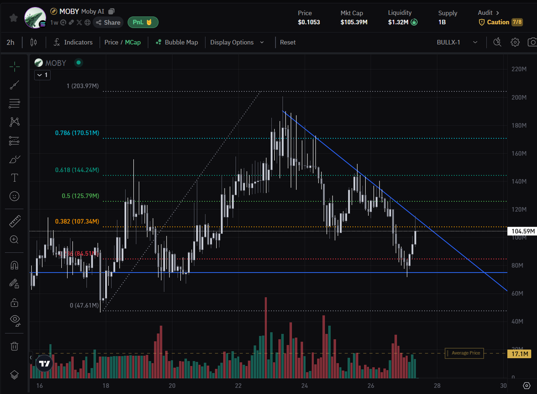Open the object tree layers icon

(x=14, y=374)
